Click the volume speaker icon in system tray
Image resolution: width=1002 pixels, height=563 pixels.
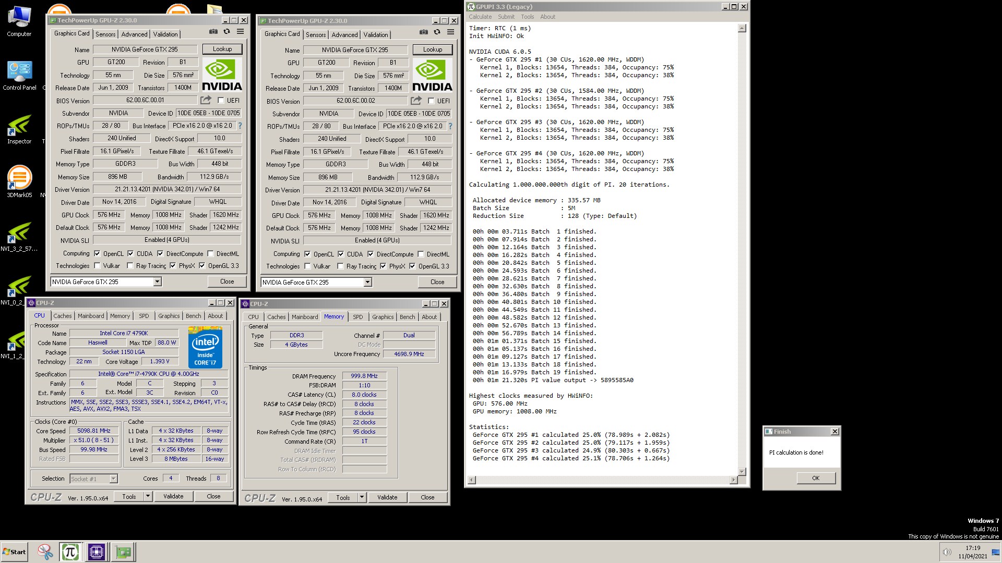pos(947,552)
